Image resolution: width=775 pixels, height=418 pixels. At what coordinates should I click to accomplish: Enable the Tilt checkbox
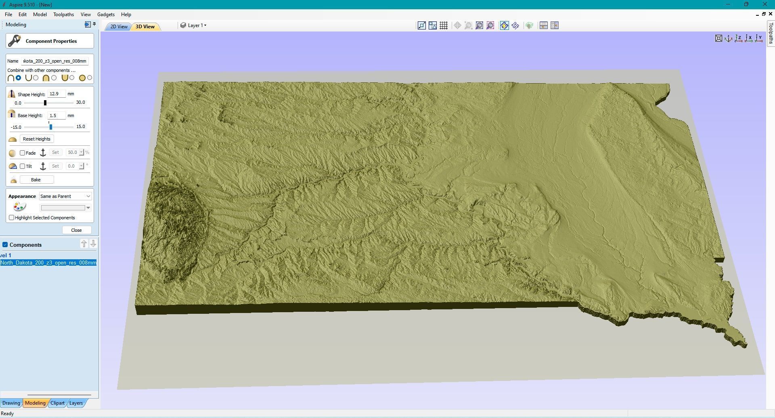pyautogui.click(x=23, y=166)
